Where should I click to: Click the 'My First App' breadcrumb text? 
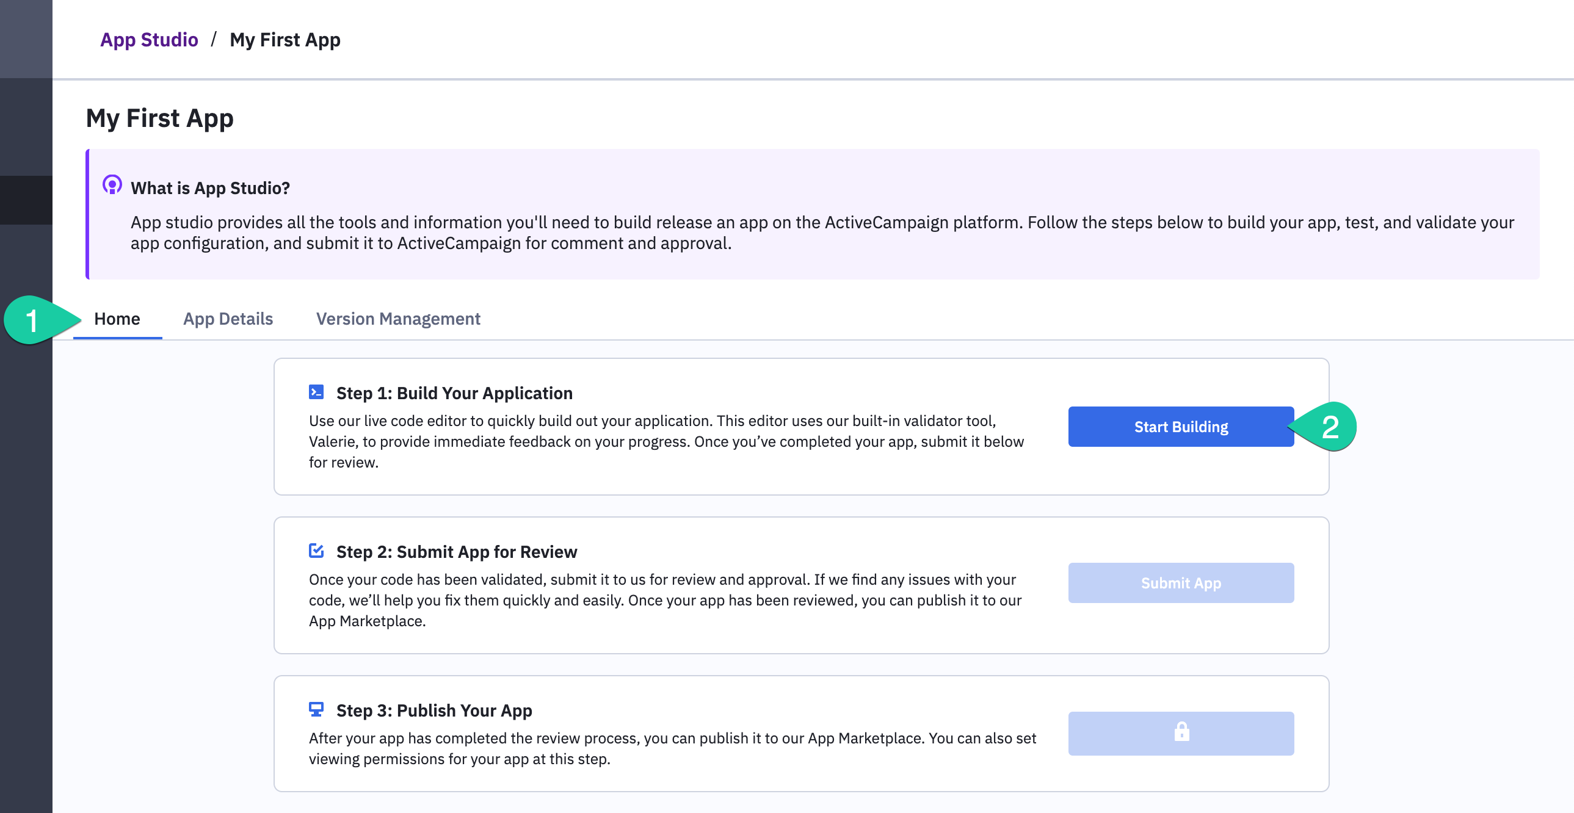click(285, 40)
